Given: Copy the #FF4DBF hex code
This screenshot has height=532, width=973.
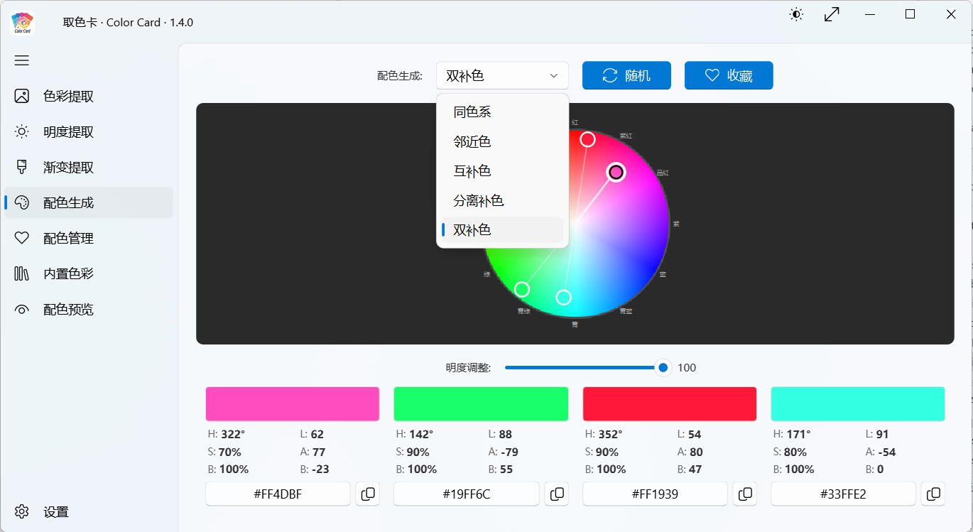Looking at the screenshot, I should point(368,494).
